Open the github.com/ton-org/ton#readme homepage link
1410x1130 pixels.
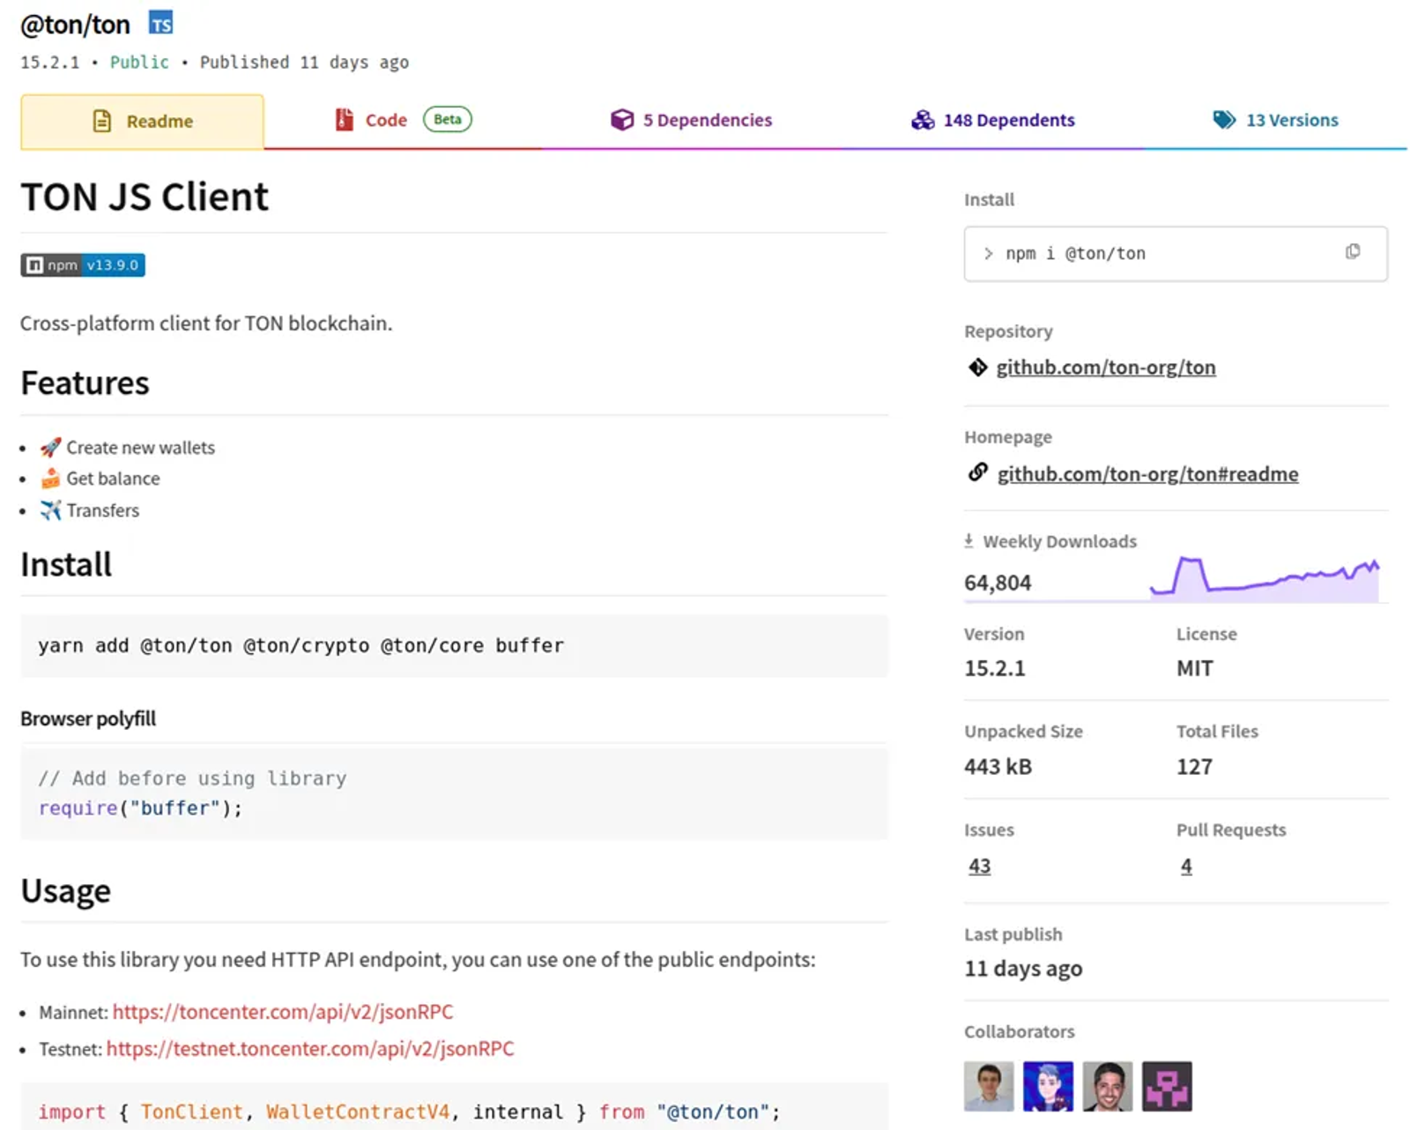coord(1147,473)
